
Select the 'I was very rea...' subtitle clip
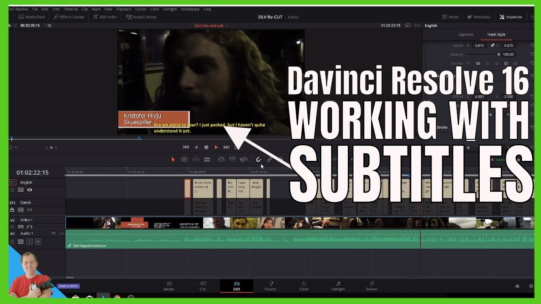point(243,188)
